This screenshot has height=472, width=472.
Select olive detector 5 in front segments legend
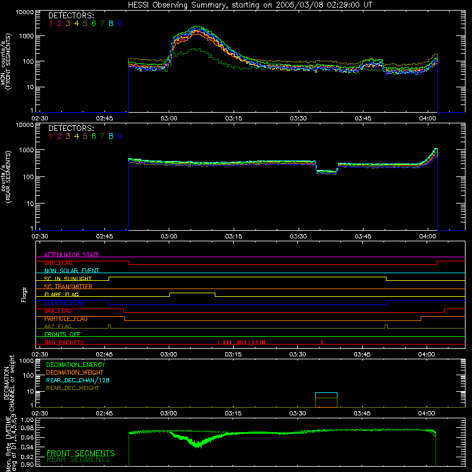point(85,24)
